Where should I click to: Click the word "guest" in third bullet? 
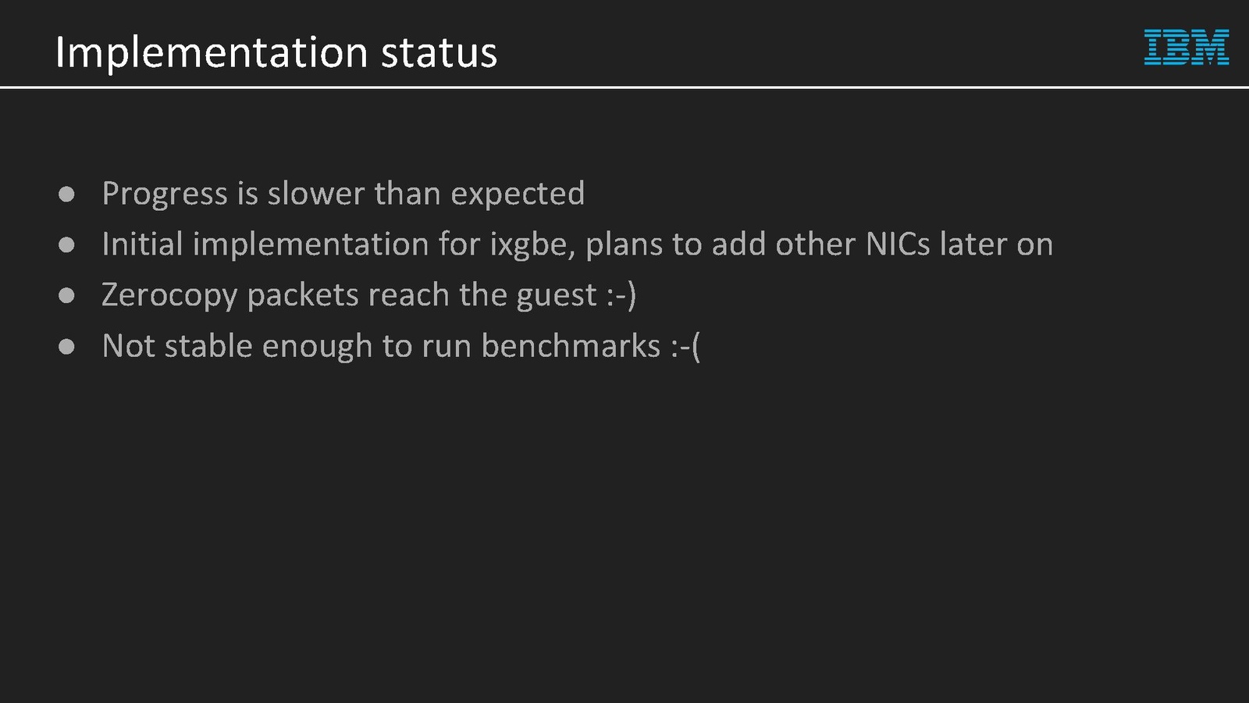[556, 295]
